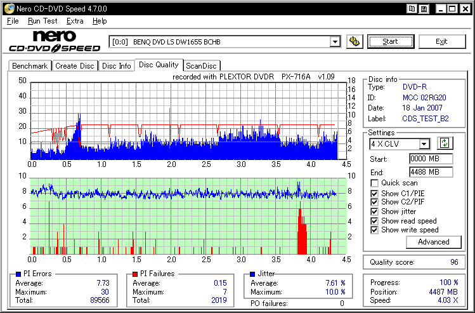Open the 4 X CLV speed dropdown
This screenshot has width=475, height=313.
(424, 144)
